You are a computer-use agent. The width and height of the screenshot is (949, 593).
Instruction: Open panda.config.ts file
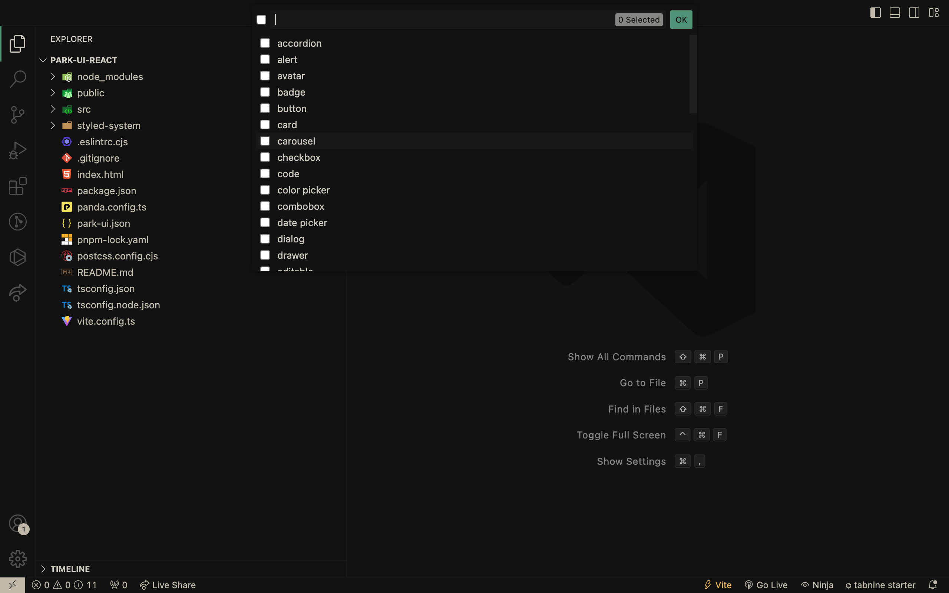point(111,207)
